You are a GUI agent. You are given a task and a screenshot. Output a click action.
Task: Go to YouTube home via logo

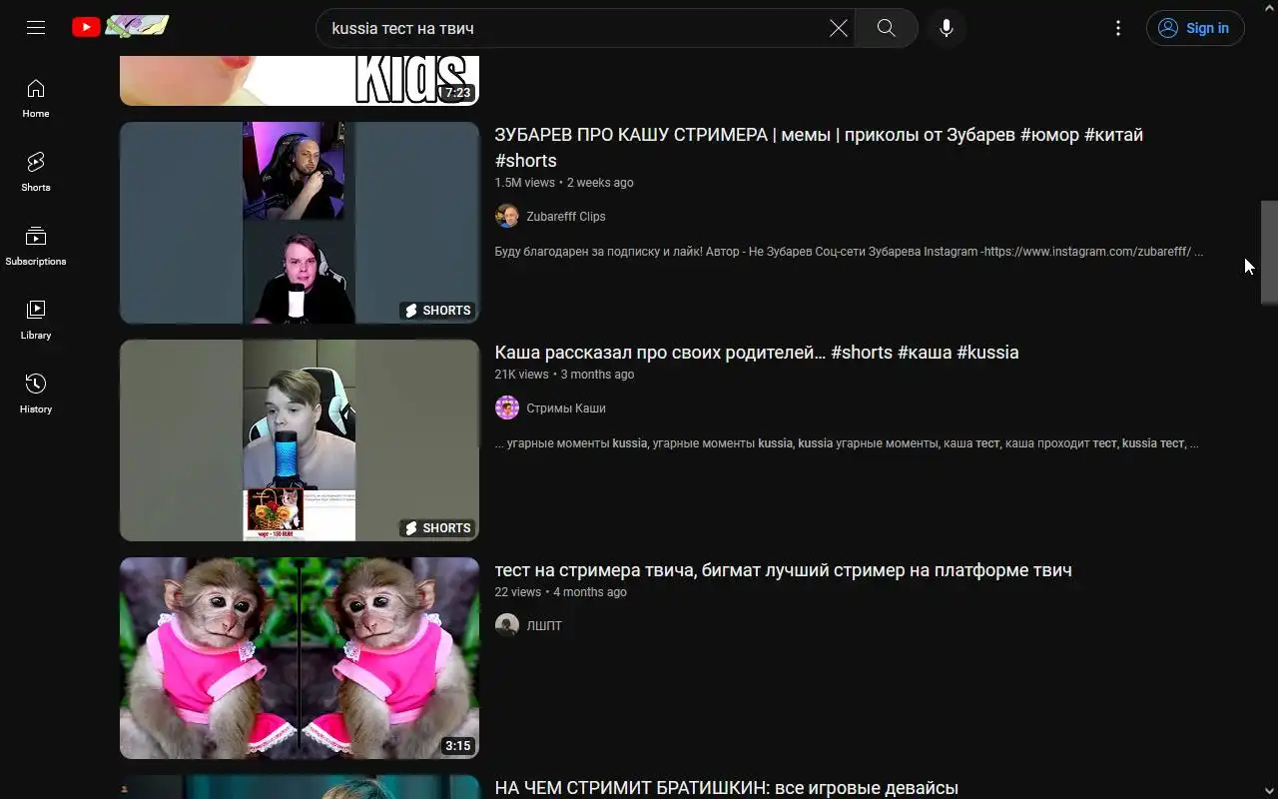[121, 27]
